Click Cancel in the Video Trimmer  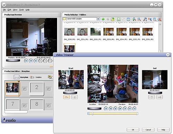pyautogui.click(x=148, y=130)
